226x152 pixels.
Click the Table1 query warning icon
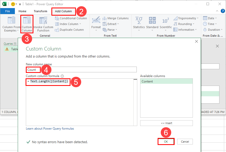tap(7, 49)
